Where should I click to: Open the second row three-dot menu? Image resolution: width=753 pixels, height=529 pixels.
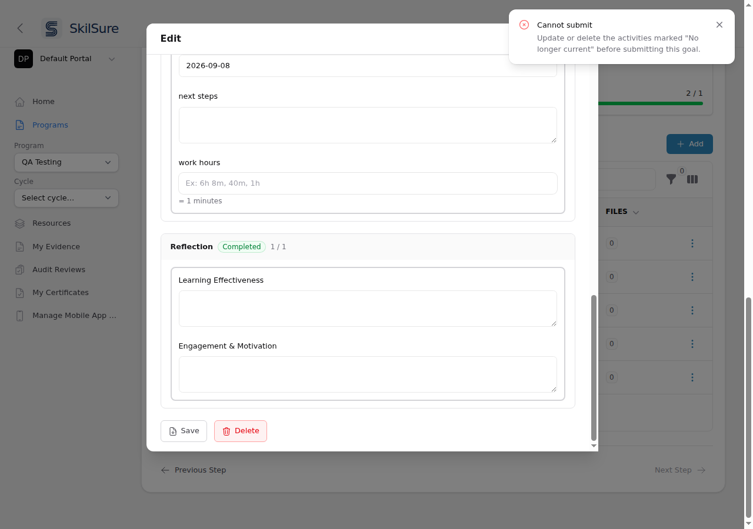[692, 277]
